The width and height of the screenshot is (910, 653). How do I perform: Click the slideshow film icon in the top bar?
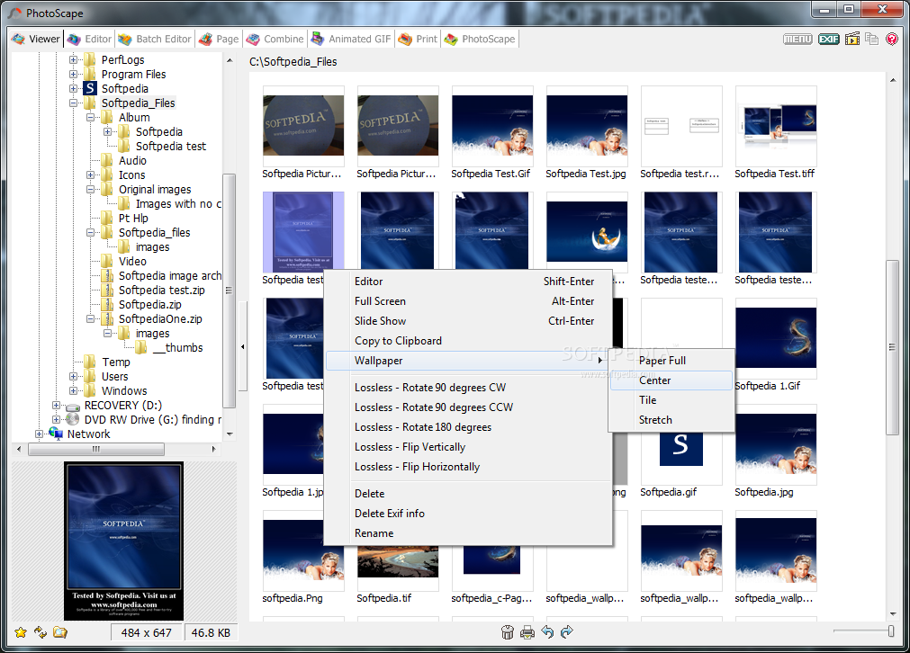(852, 39)
